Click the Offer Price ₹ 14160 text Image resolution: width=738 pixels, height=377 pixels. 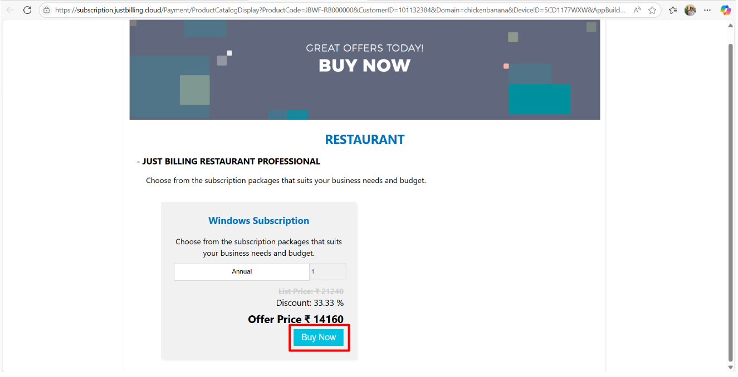point(296,319)
